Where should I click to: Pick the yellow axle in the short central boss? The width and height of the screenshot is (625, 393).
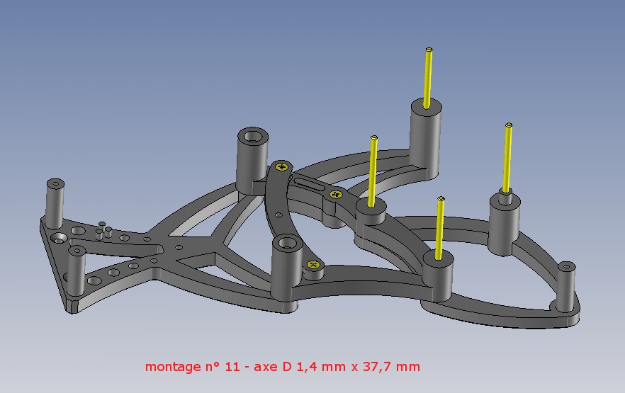(x=373, y=171)
